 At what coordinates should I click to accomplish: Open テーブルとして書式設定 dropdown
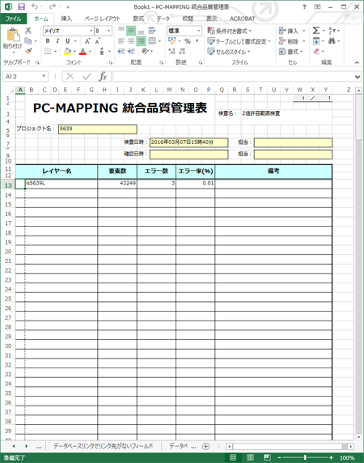(239, 41)
